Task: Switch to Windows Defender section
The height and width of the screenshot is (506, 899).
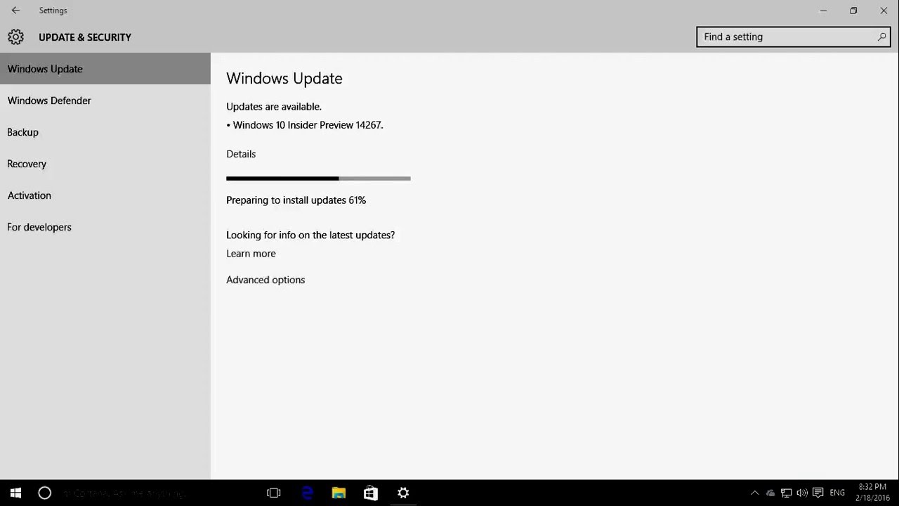Action: 105,100
